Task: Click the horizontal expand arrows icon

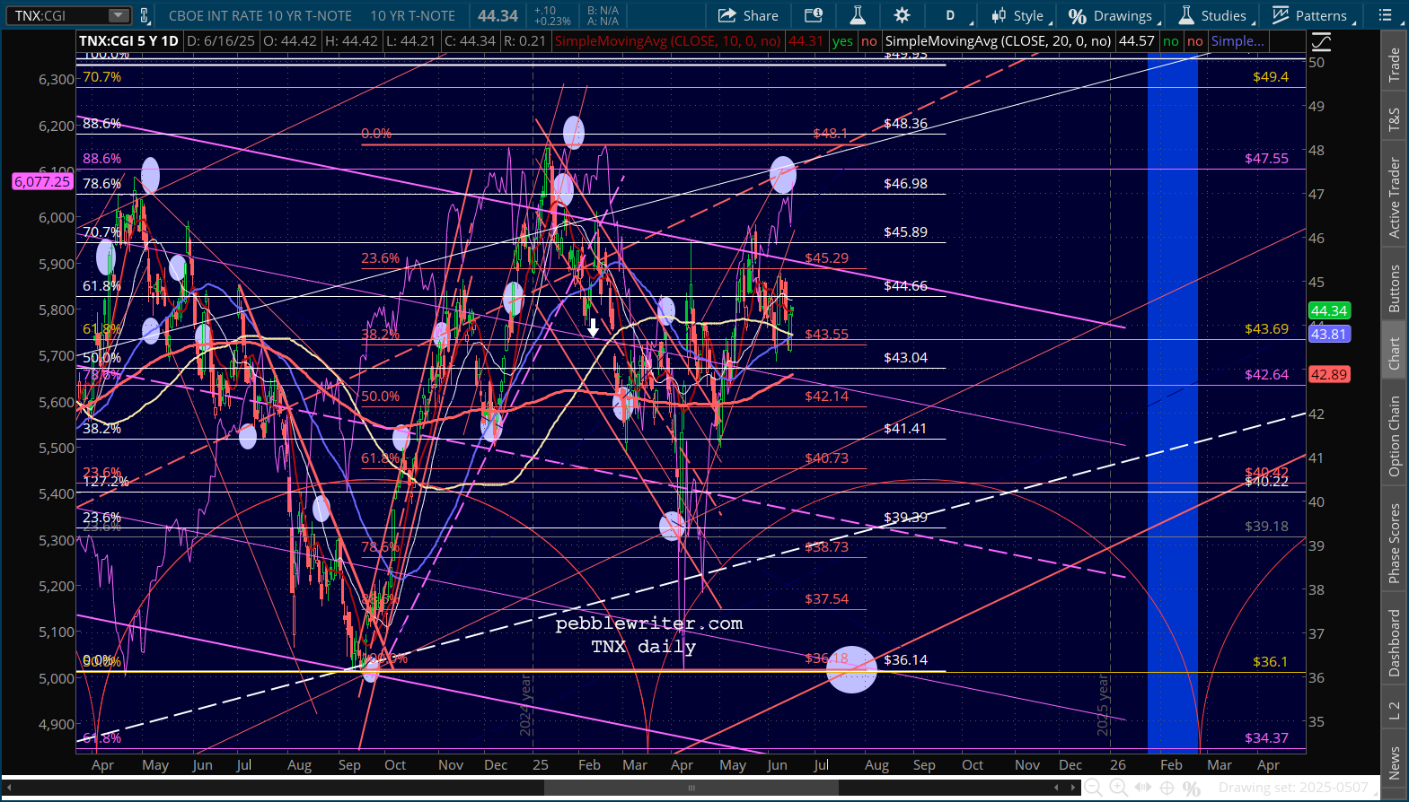Action: tap(1142, 788)
